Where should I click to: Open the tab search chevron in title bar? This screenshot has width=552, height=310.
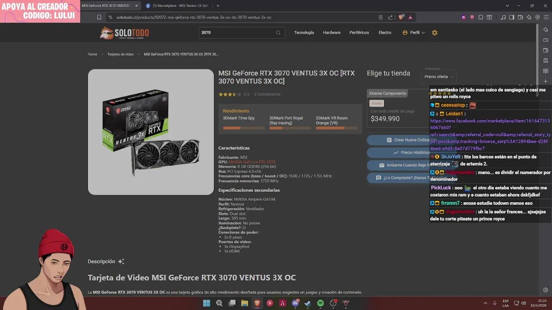(507, 6)
